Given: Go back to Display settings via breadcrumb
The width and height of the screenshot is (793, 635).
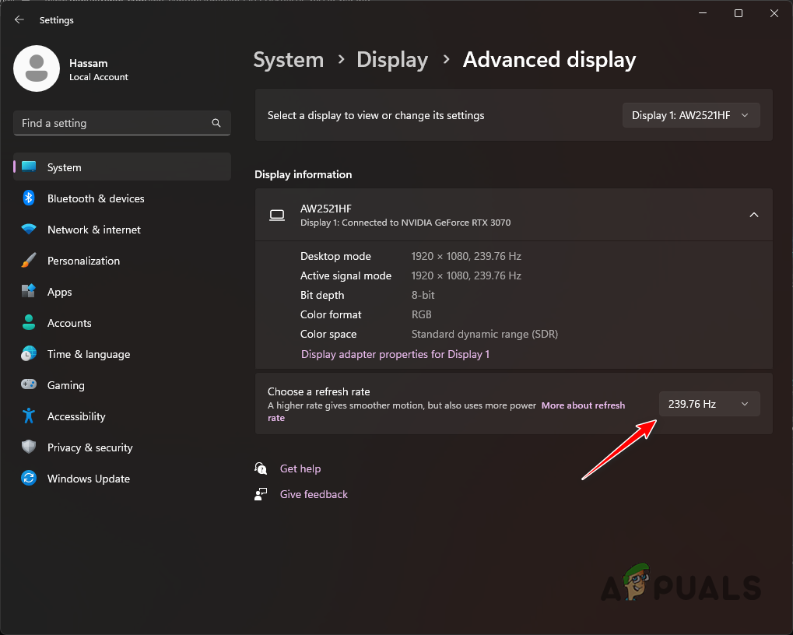Looking at the screenshot, I should (391, 59).
